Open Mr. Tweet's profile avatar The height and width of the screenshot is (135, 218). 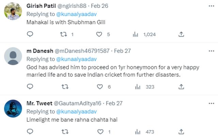13,108
